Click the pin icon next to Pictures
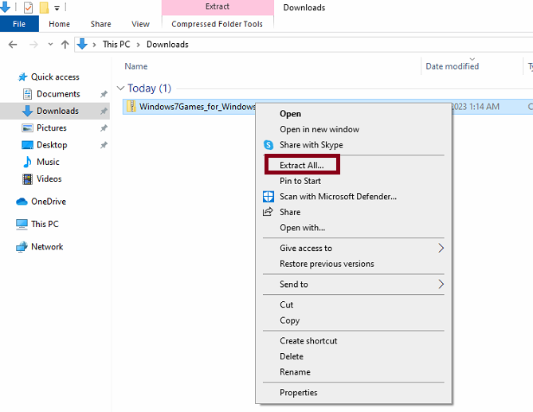The width and height of the screenshot is (533, 412). [x=104, y=128]
